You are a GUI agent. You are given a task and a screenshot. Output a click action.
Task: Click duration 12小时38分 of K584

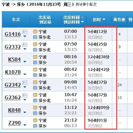(99, 57)
